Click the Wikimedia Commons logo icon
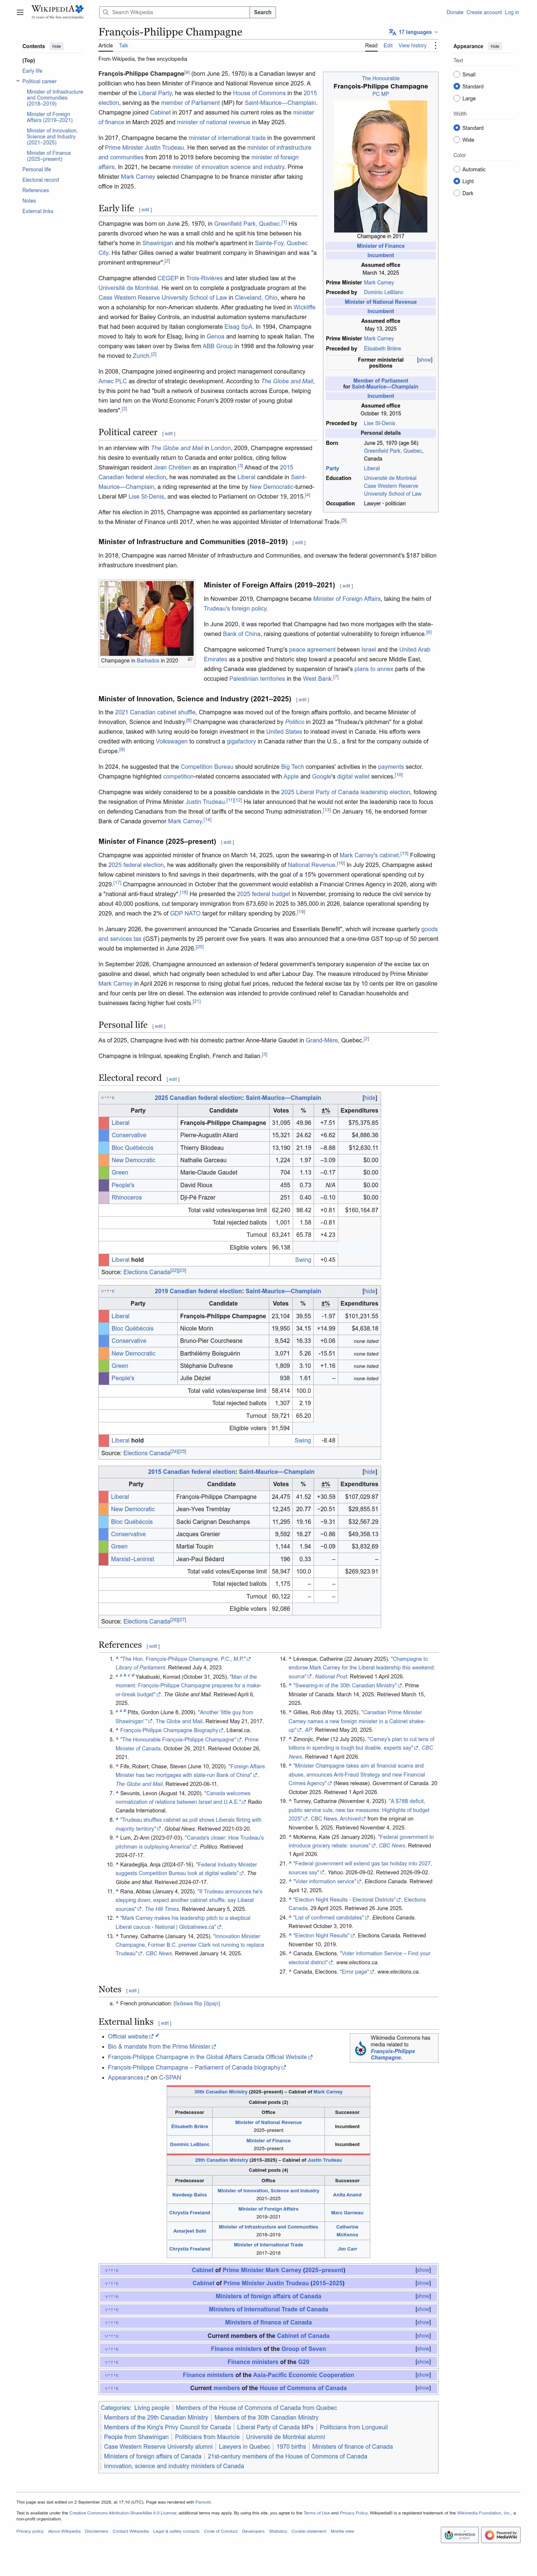This screenshot has width=537, height=2576. click(361, 2049)
